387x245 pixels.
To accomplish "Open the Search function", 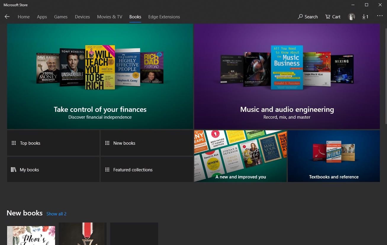I will (x=308, y=17).
